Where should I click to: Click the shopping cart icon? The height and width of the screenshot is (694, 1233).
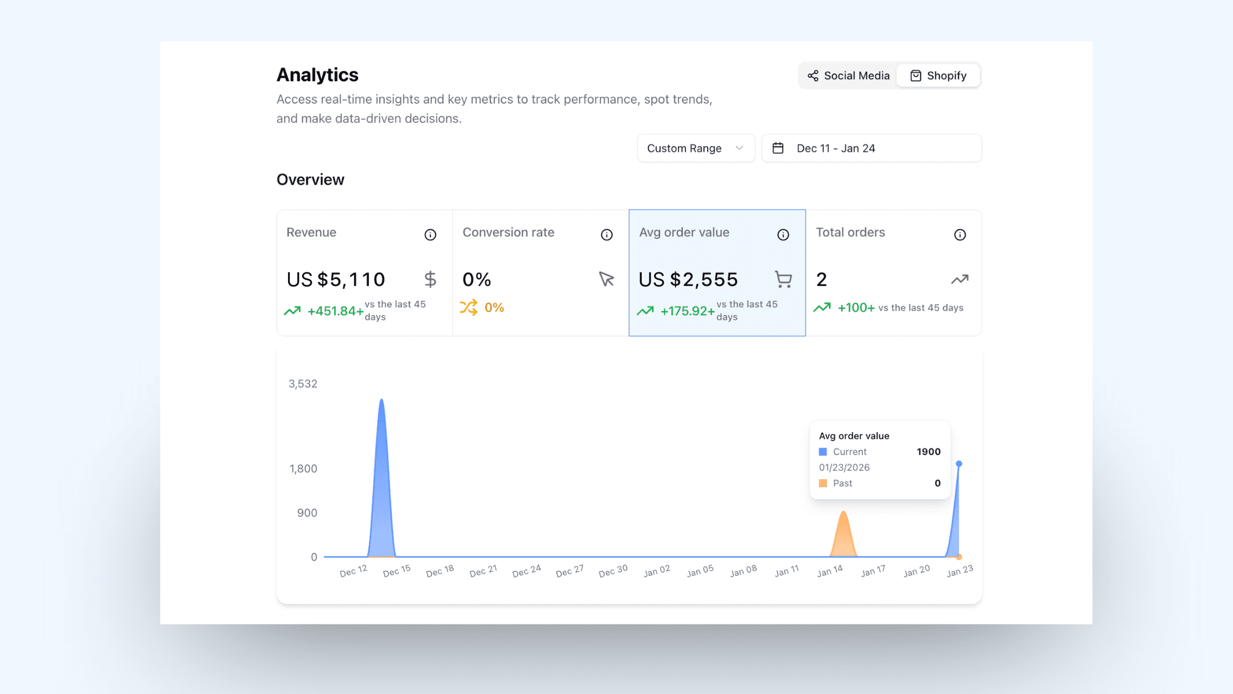pos(783,279)
